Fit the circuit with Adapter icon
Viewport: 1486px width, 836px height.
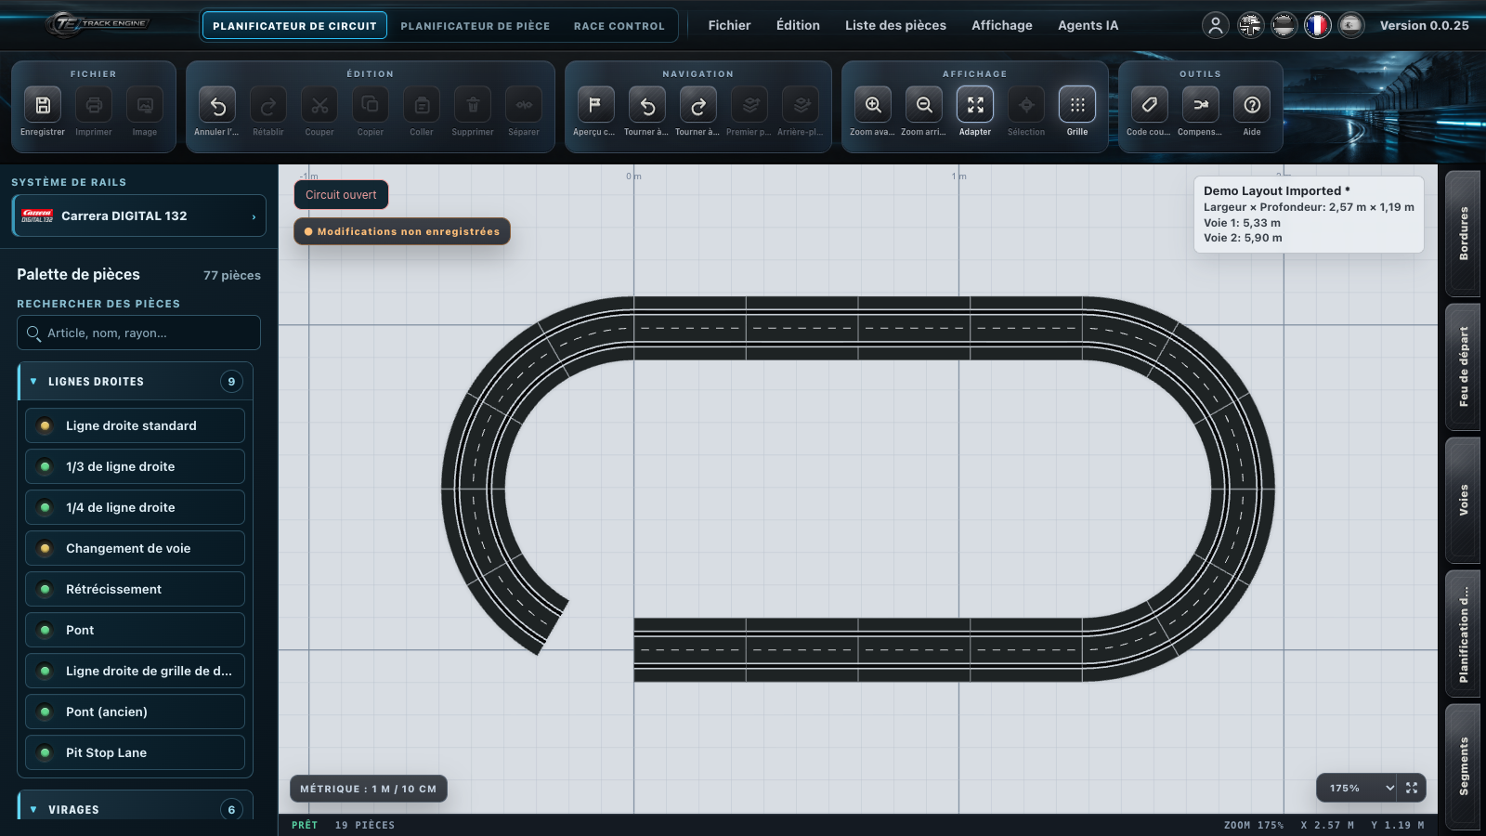coord(975,105)
